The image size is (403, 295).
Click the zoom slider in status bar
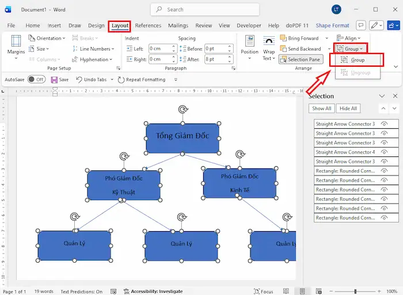pyautogui.click(x=355, y=292)
